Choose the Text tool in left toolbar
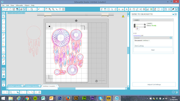 tap(4, 56)
